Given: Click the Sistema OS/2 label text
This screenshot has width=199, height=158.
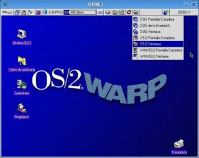Looking at the screenshot, I should click(x=22, y=43).
